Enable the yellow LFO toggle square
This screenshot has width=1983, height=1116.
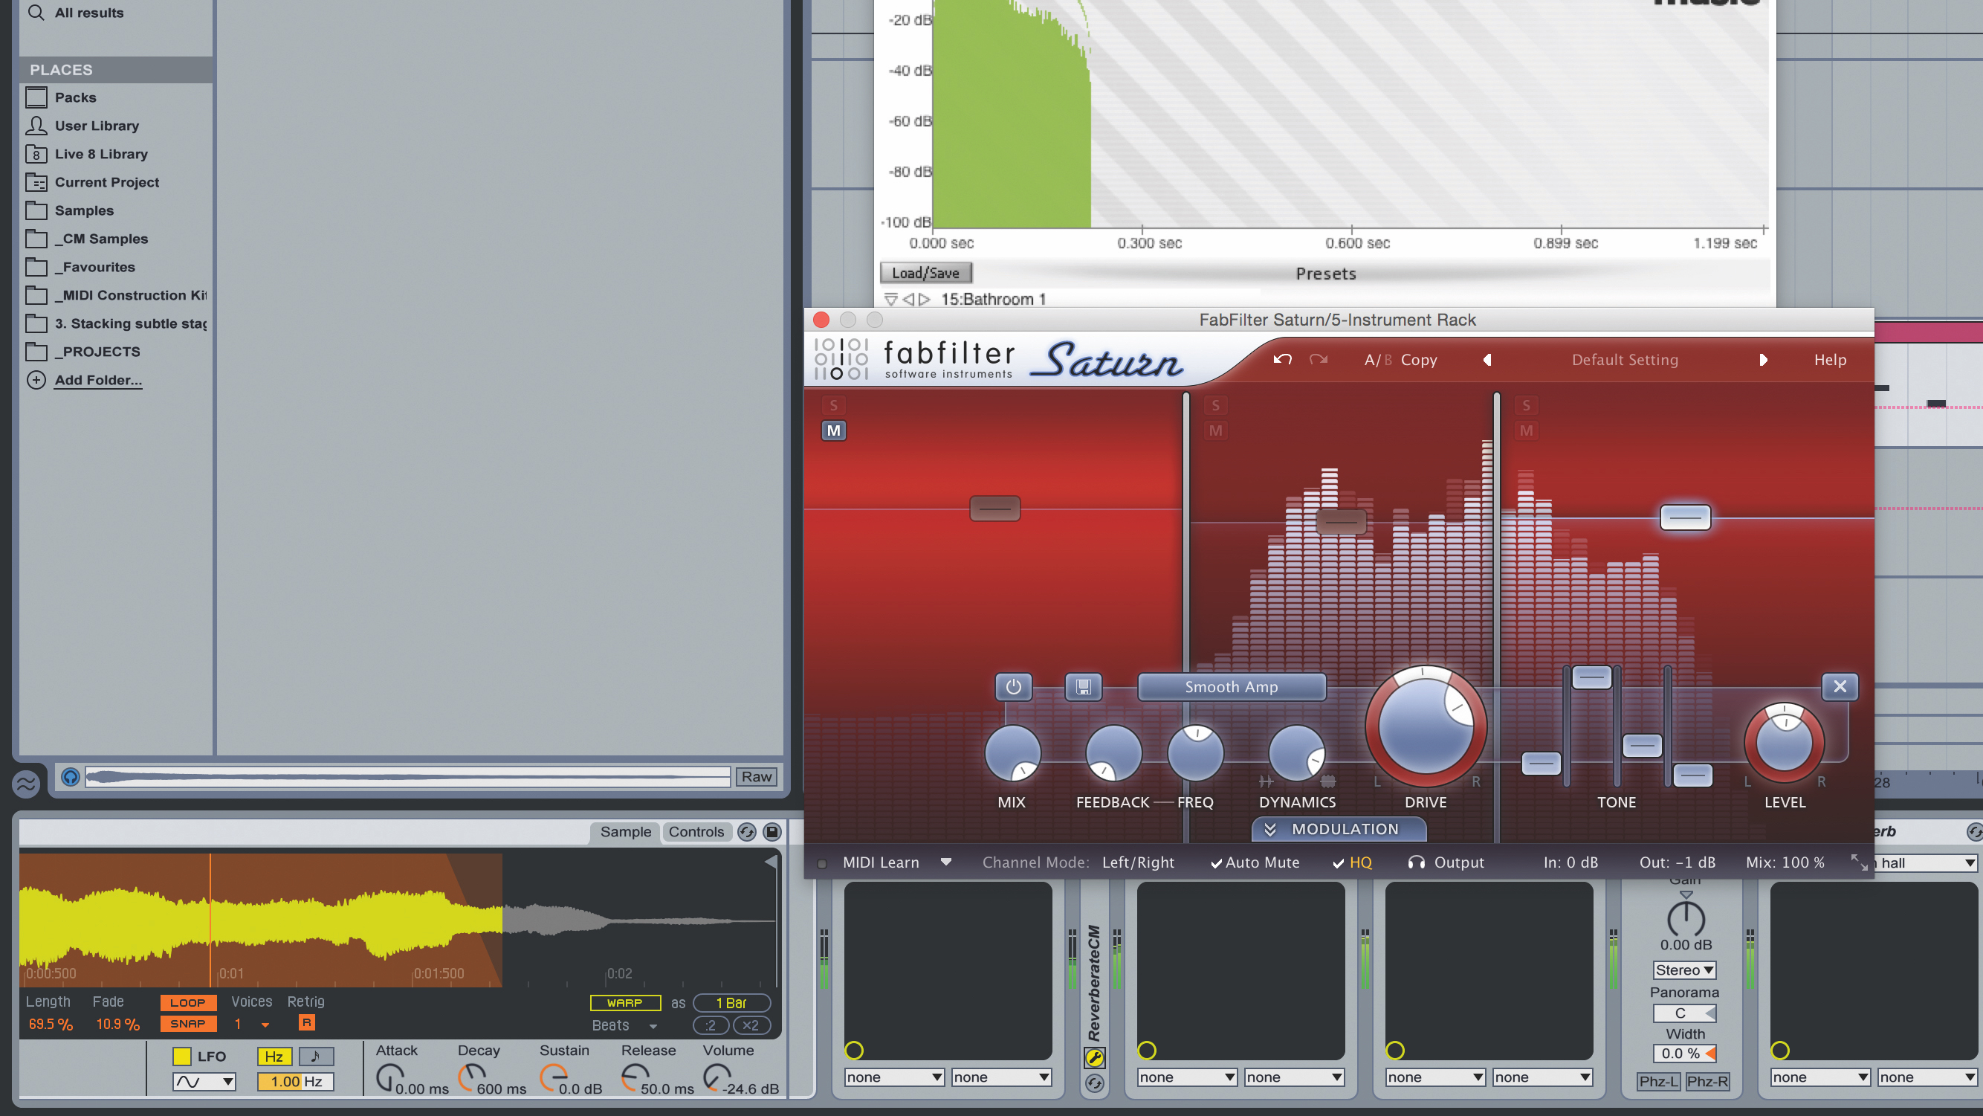pos(181,1057)
